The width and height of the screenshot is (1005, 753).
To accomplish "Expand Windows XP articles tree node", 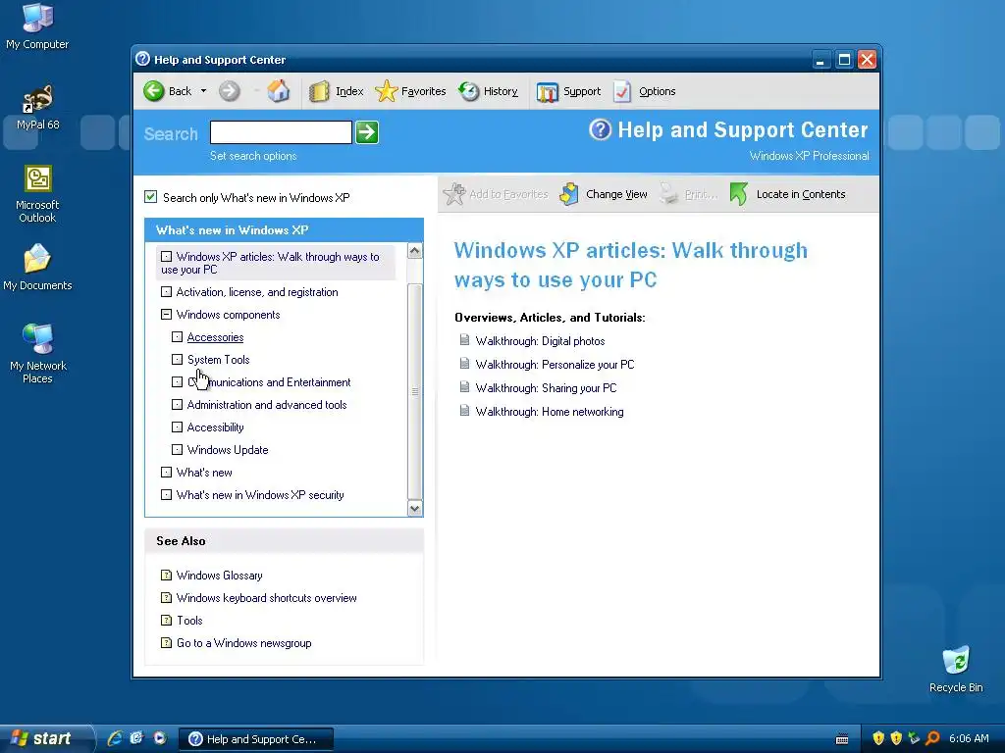I will [166, 257].
